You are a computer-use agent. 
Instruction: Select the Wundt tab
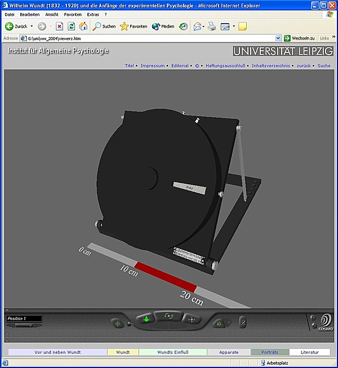[x=123, y=352]
